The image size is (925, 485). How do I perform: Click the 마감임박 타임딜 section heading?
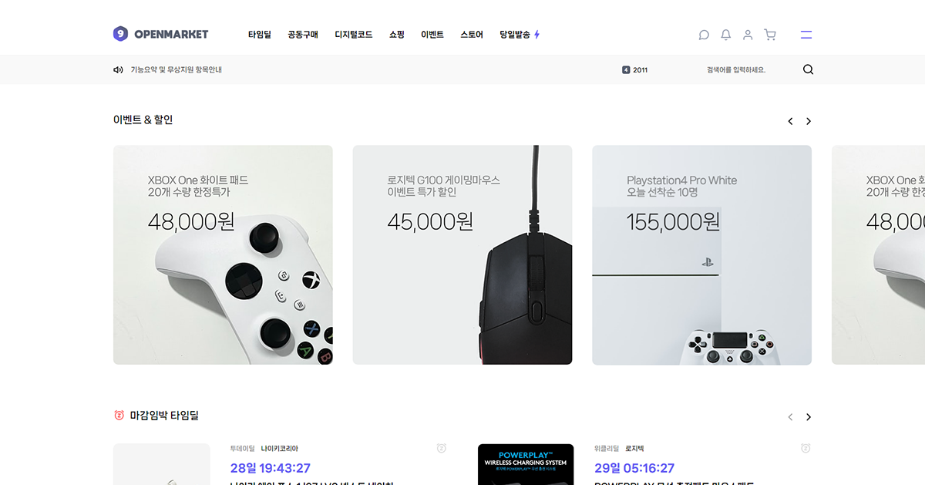[164, 416]
